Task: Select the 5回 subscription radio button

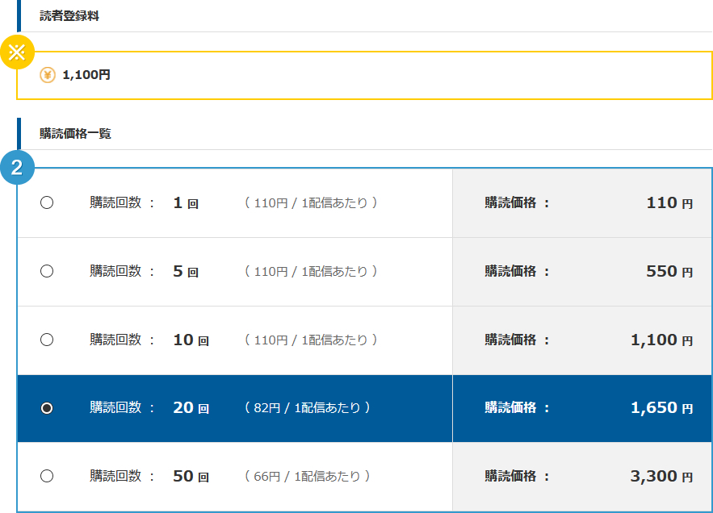Action: [x=47, y=271]
